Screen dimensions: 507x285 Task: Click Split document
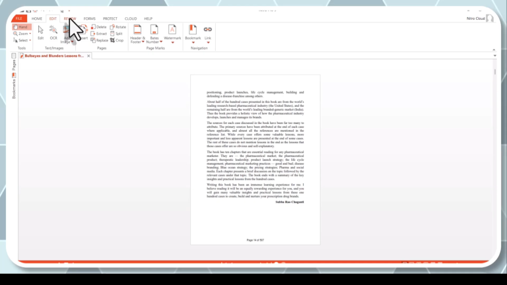tap(116, 34)
